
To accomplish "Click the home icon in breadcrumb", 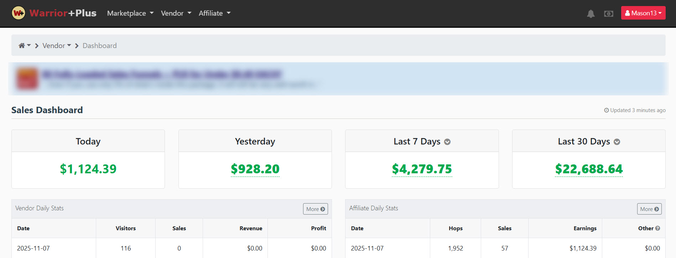I will 22,46.
